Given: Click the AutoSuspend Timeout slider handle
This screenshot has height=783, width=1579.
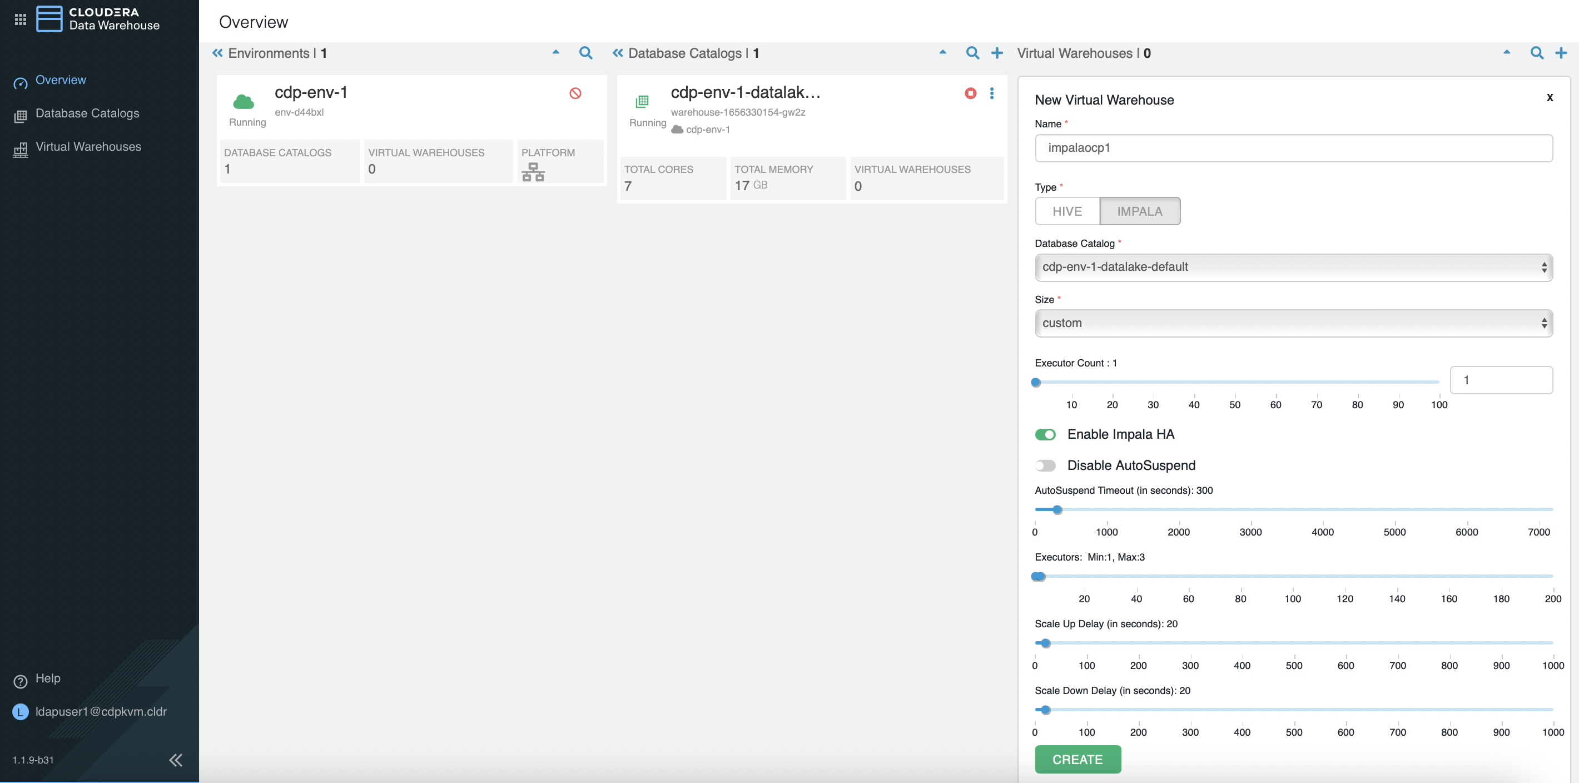Looking at the screenshot, I should [1057, 509].
